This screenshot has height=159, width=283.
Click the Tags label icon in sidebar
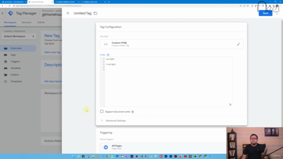[x=6, y=55]
